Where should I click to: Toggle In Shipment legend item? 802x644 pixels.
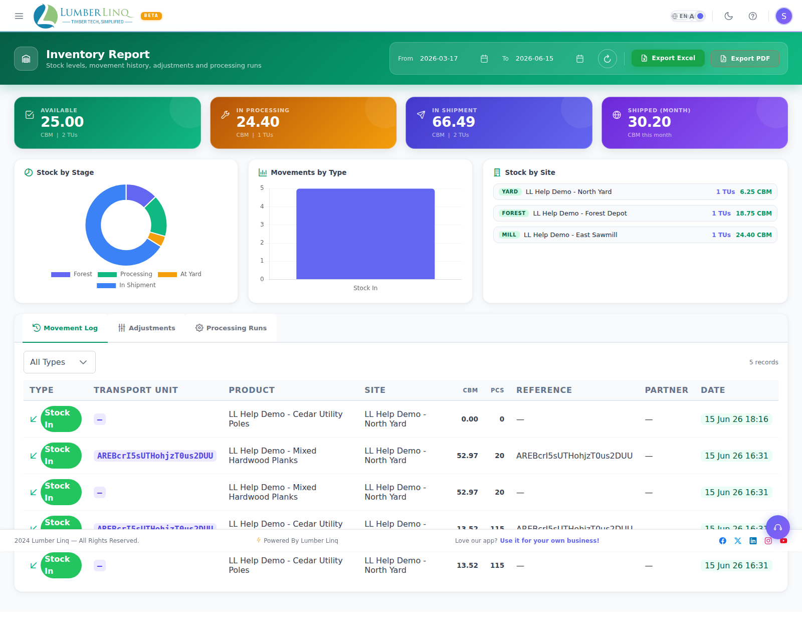click(126, 285)
